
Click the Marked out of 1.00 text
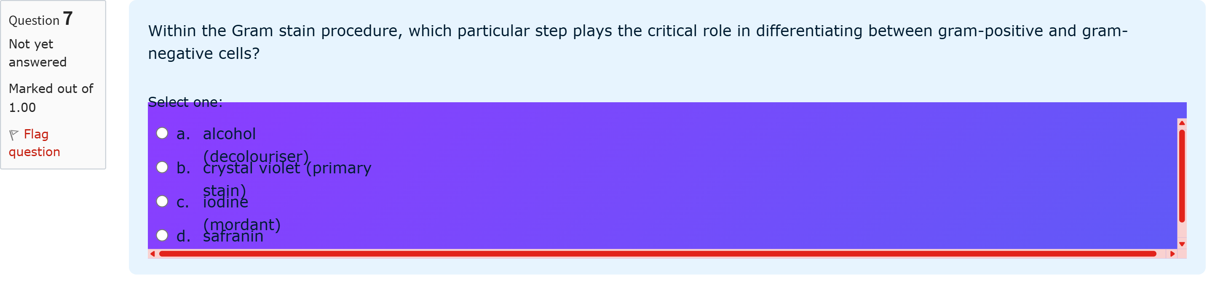click(x=51, y=98)
